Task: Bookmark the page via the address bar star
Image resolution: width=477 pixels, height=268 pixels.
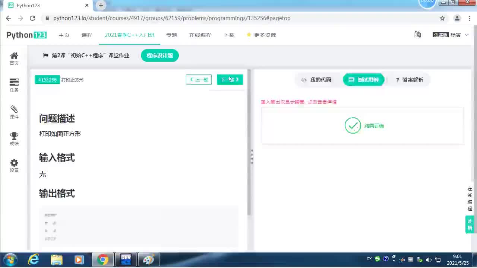Action: 442,18
